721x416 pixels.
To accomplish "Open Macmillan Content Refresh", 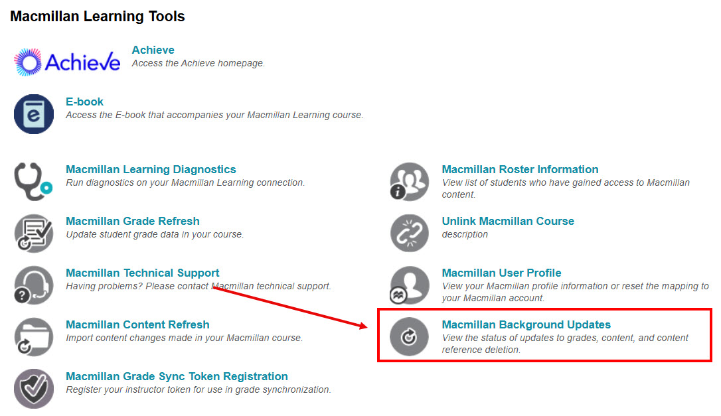I will [x=137, y=324].
